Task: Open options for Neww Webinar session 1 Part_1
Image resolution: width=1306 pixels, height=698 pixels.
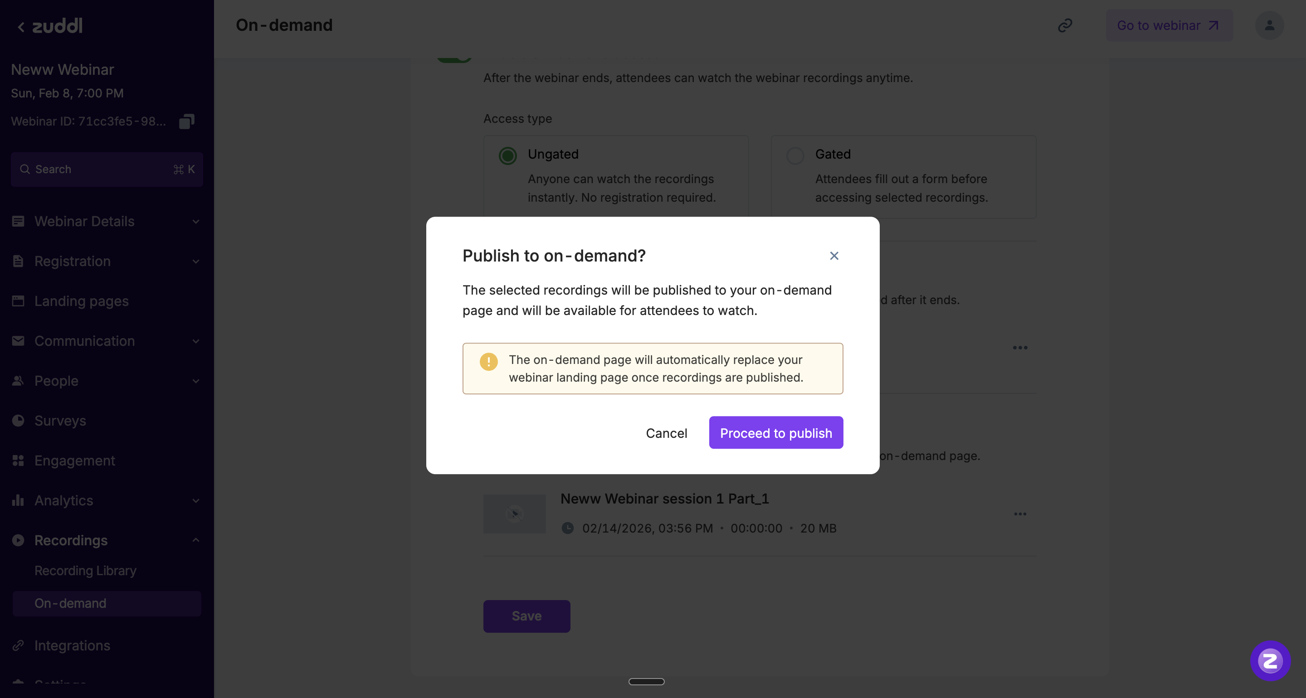Action: click(x=1020, y=514)
